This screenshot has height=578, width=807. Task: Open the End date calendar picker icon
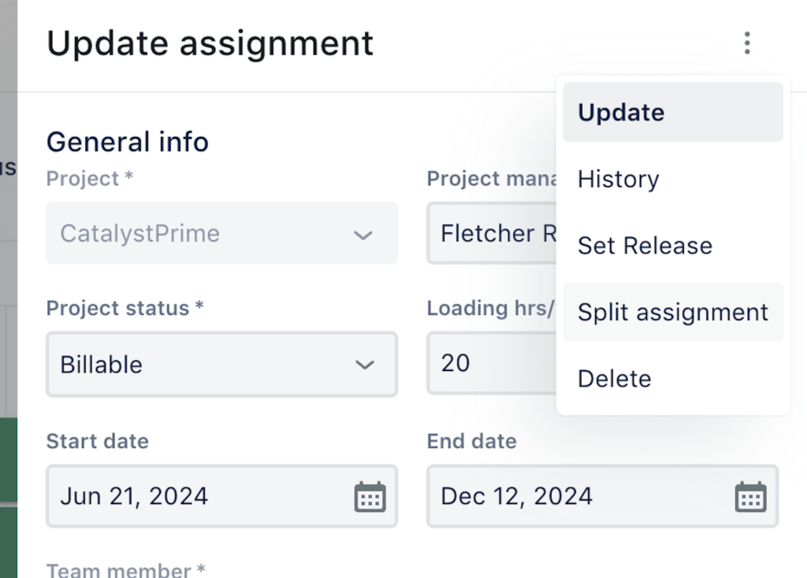[750, 497]
